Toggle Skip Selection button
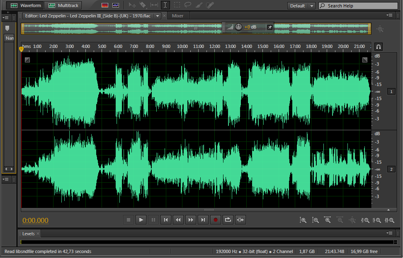403x258 pixels. point(240,220)
